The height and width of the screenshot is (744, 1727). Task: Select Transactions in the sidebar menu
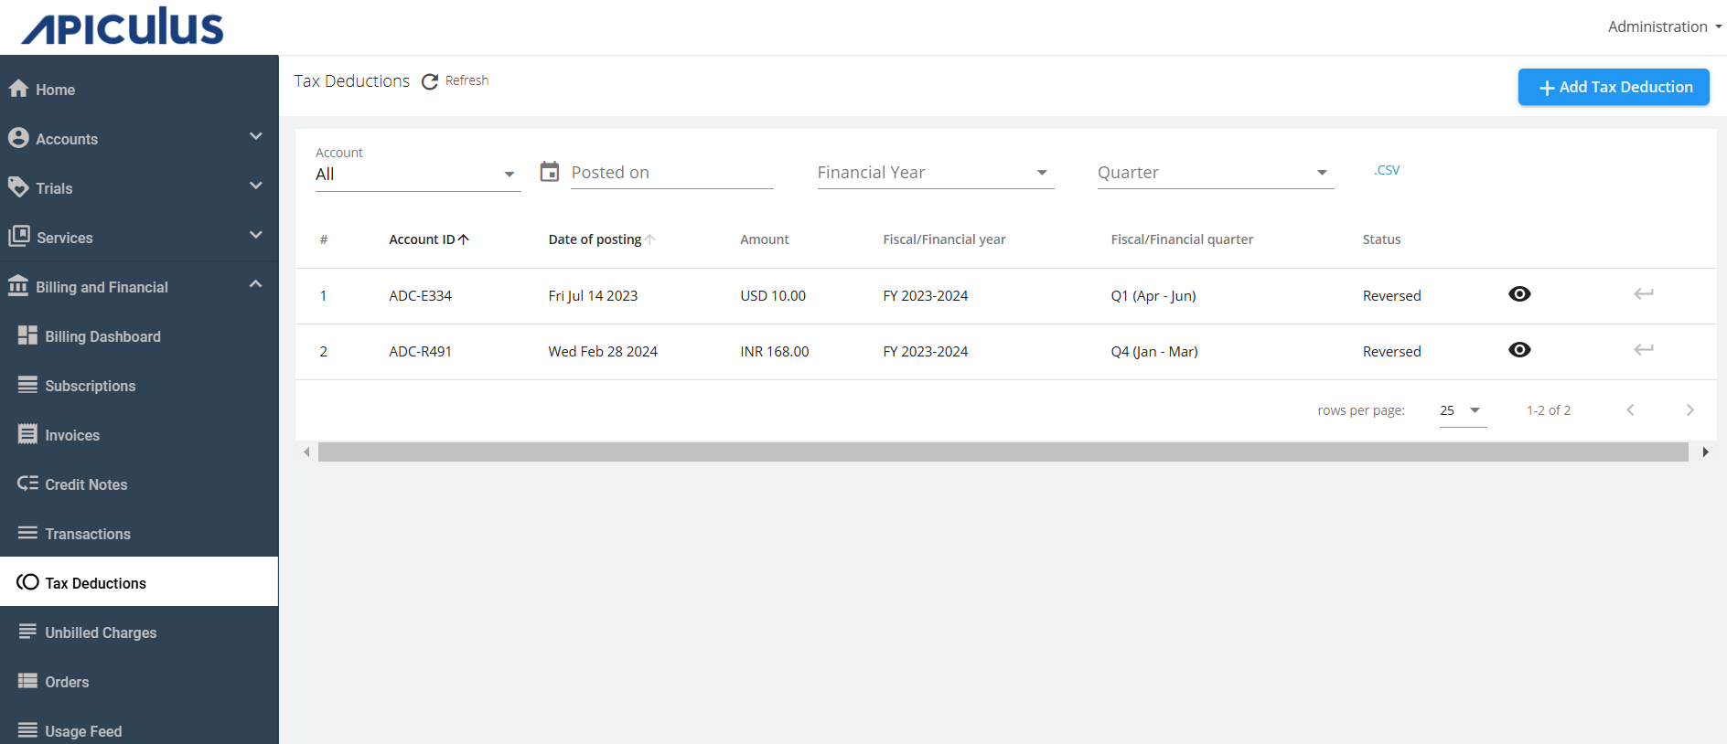click(x=88, y=534)
